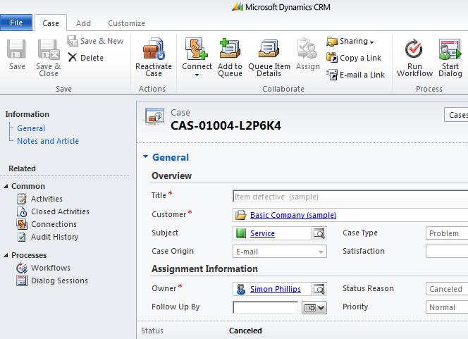Open the Connect dropdown arrow

(197, 75)
